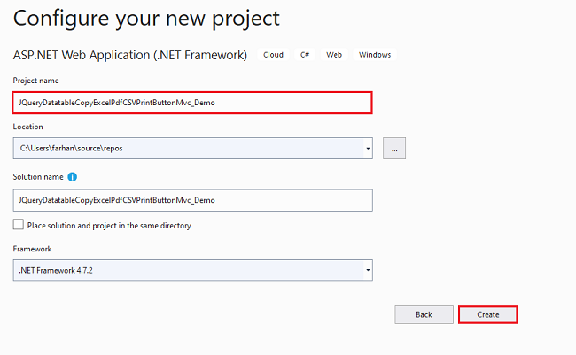Click the Project name label
Viewport: 576px width, 355px height.
pos(36,81)
